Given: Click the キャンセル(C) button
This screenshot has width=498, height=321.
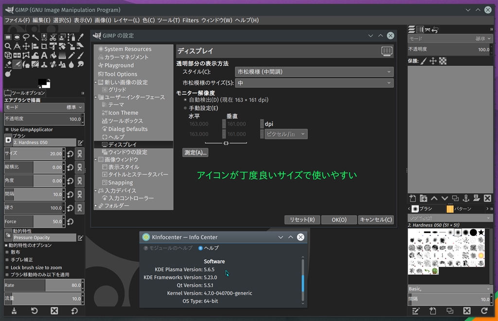Looking at the screenshot, I should pyautogui.click(x=376, y=220).
